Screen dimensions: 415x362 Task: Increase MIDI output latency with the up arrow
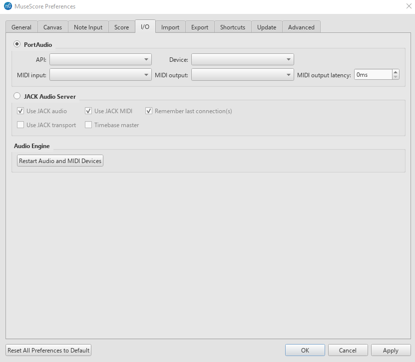(x=395, y=71)
